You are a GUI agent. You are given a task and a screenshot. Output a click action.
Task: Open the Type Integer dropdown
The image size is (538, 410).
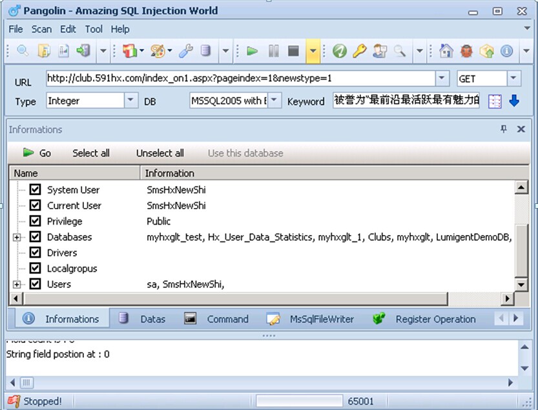click(130, 100)
